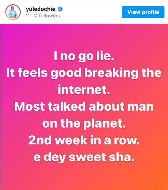Click the "Most talked about man" line

click(x=84, y=106)
